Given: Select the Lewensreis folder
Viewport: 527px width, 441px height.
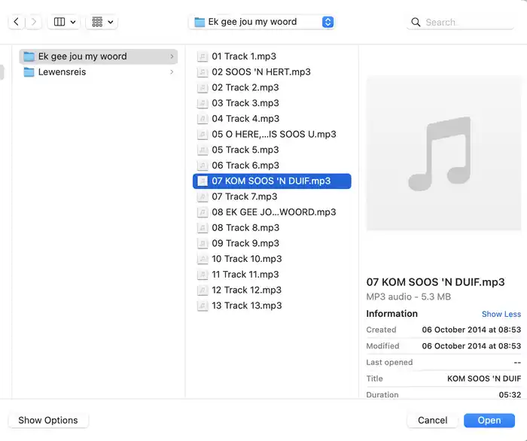Looking at the screenshot, I should click(x=62, y=72).
